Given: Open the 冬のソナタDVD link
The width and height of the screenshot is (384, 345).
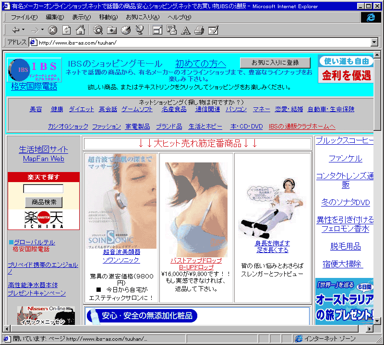Looking at the screenshot, I should (x=346, y=202).
